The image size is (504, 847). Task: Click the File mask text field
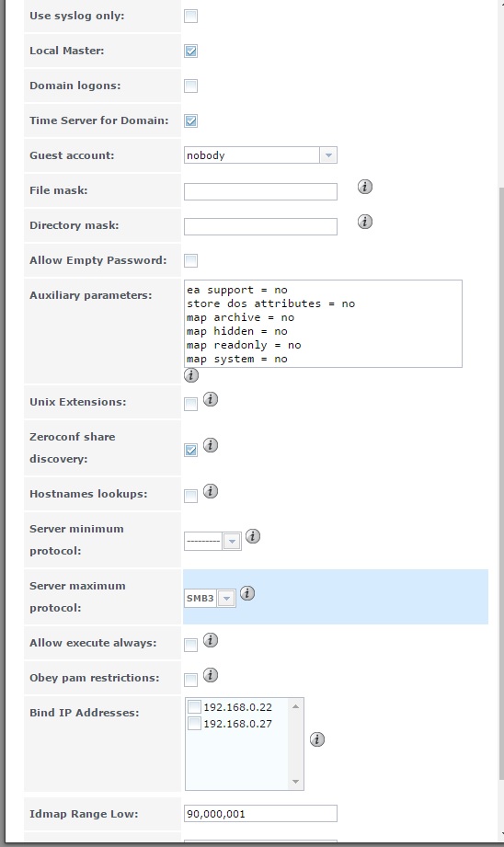(260, 191)
